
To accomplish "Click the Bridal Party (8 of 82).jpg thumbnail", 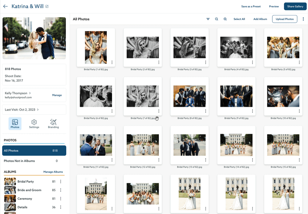I will [x=189, y=96].
